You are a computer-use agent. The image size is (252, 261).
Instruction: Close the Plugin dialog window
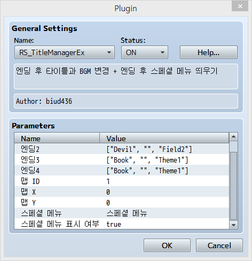pos(240,6)
